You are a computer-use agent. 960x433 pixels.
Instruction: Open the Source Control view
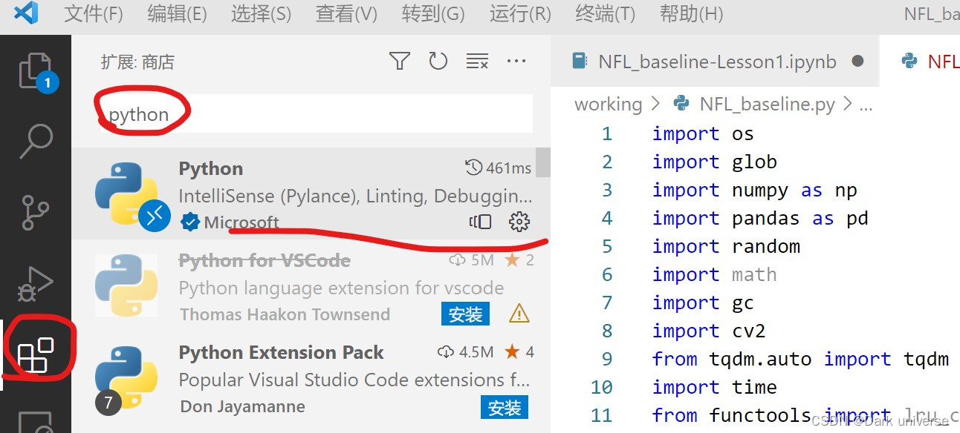(x=36, y=212)
